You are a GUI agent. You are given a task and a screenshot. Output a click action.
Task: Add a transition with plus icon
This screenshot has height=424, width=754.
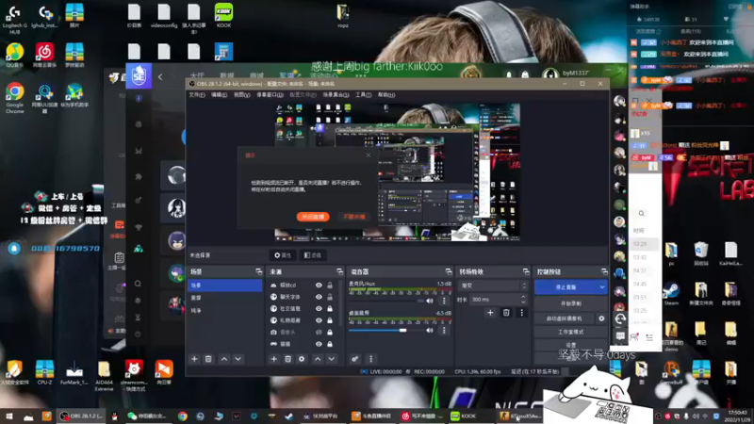(x=490, y=313)
